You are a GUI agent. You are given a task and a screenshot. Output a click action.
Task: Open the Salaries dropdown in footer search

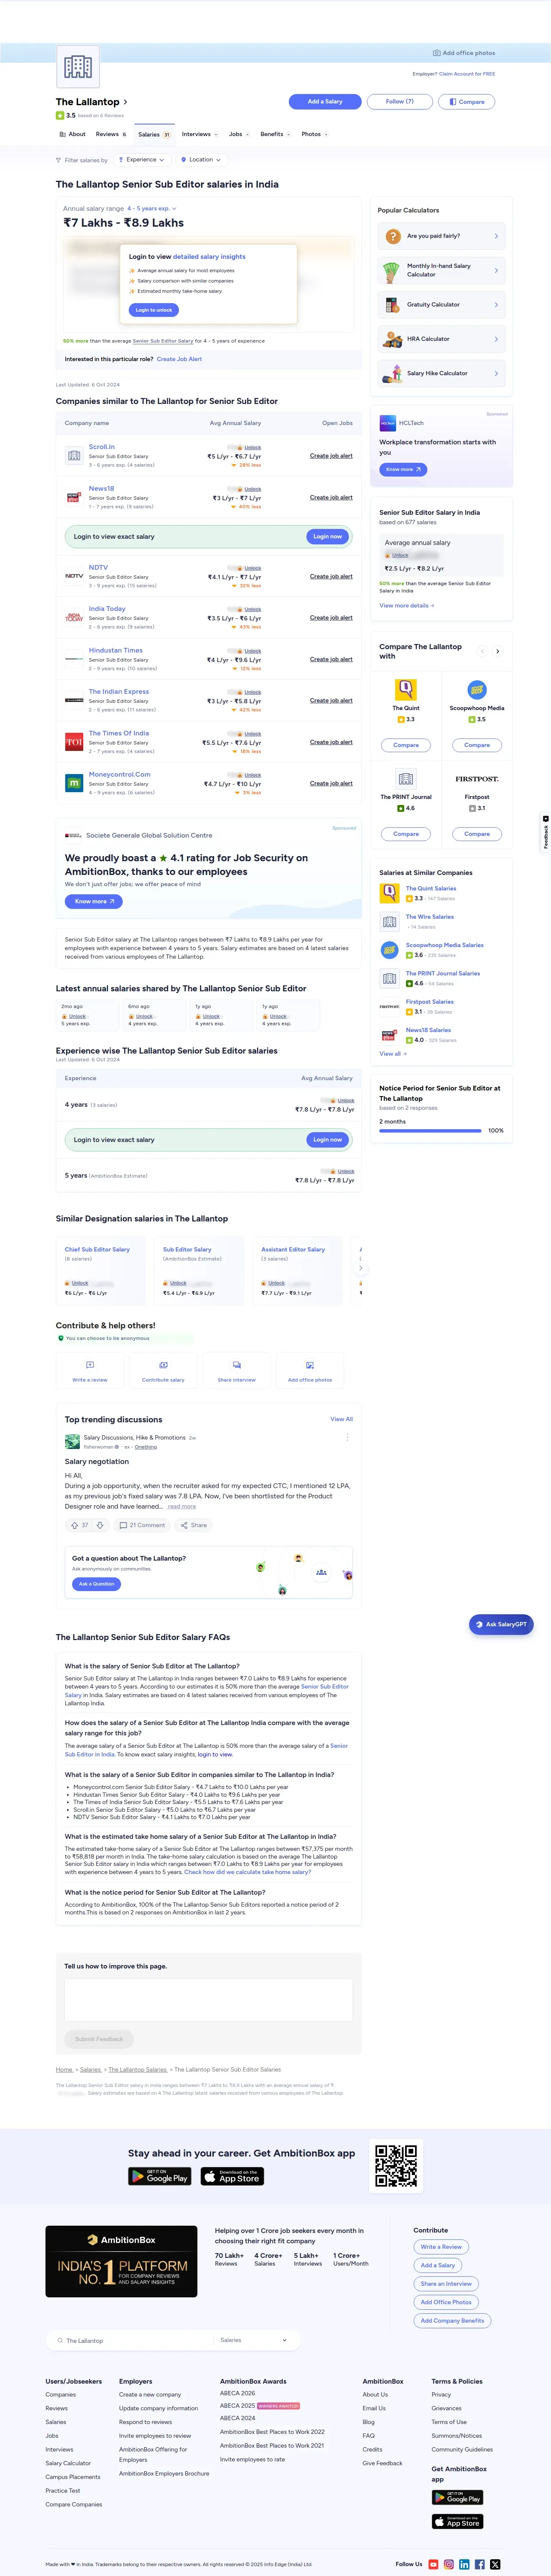[x=254, y=2340]
